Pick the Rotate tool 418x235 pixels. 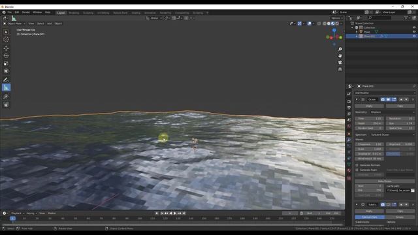[x=6, y=55]
